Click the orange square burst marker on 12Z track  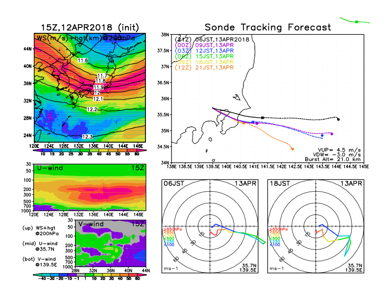[244, 123]
